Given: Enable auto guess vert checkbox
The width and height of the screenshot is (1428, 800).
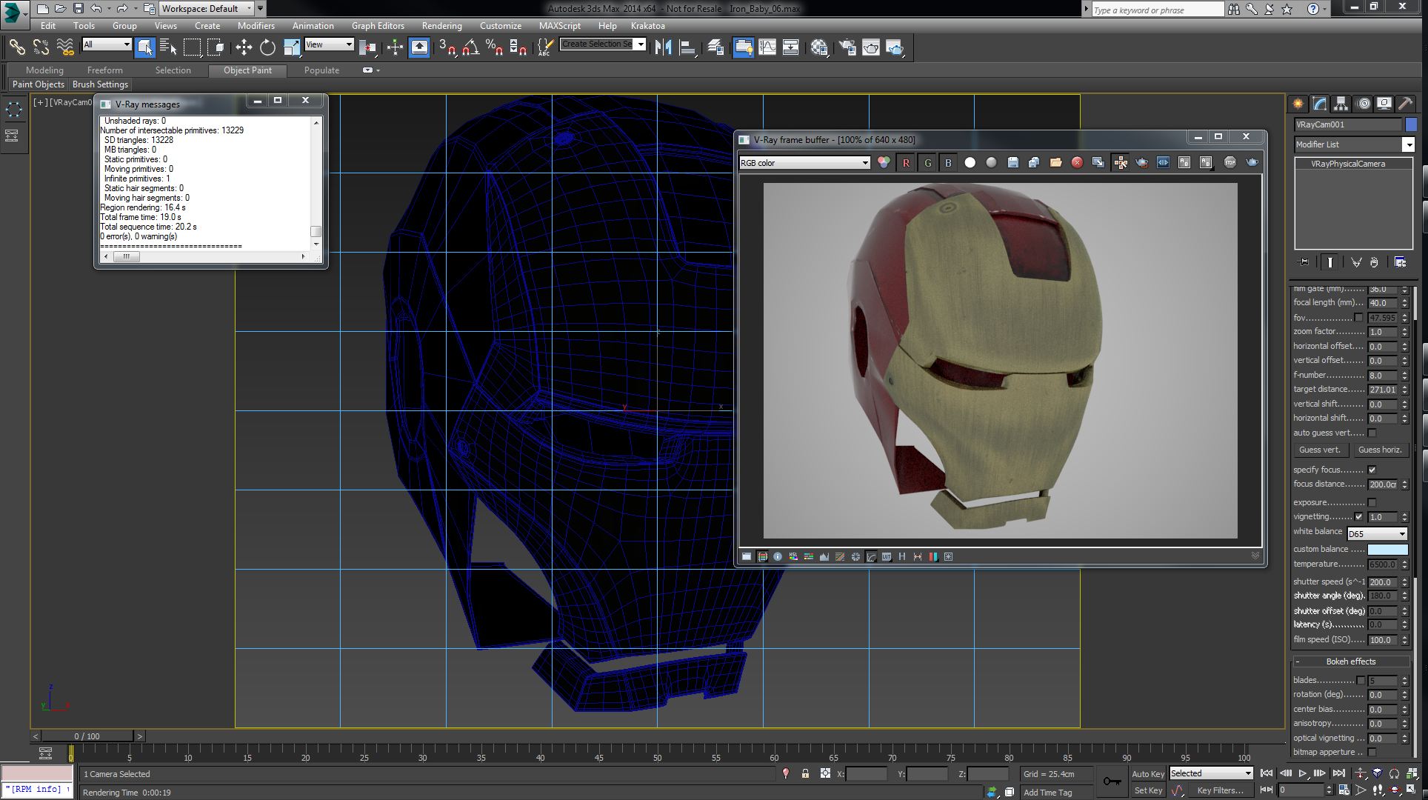Looking at the screenshot, I should click(1372, 433).
